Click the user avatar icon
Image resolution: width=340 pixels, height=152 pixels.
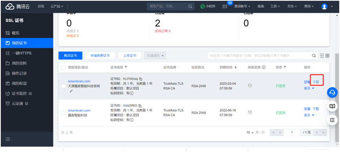[x=324, y=7]
